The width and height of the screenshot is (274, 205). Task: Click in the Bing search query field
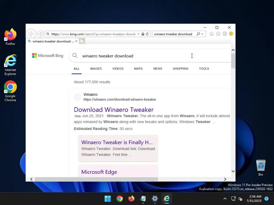[x=150, y=56]
